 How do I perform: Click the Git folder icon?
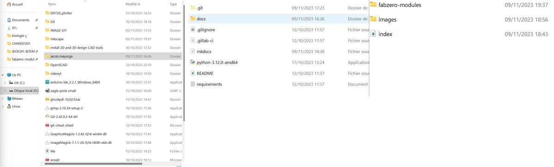click(47, 22)
